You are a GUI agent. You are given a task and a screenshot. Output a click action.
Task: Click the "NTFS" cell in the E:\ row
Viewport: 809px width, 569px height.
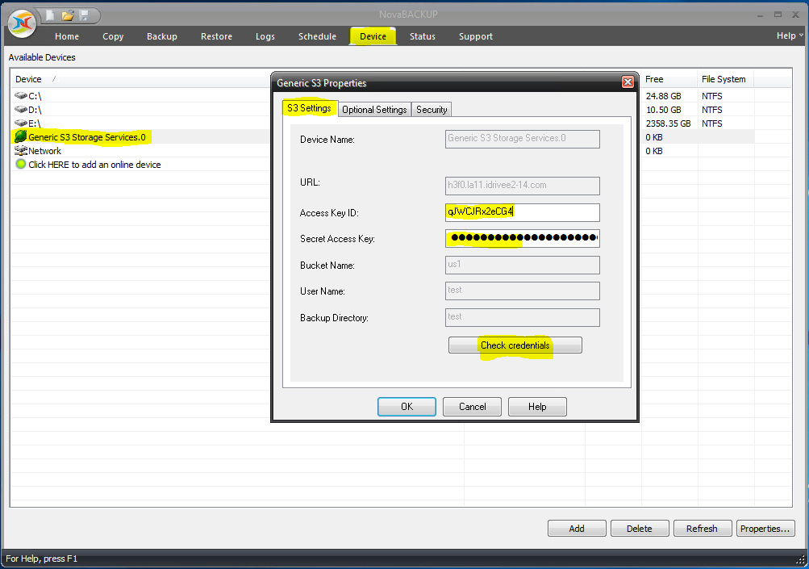tap(712, 123)
